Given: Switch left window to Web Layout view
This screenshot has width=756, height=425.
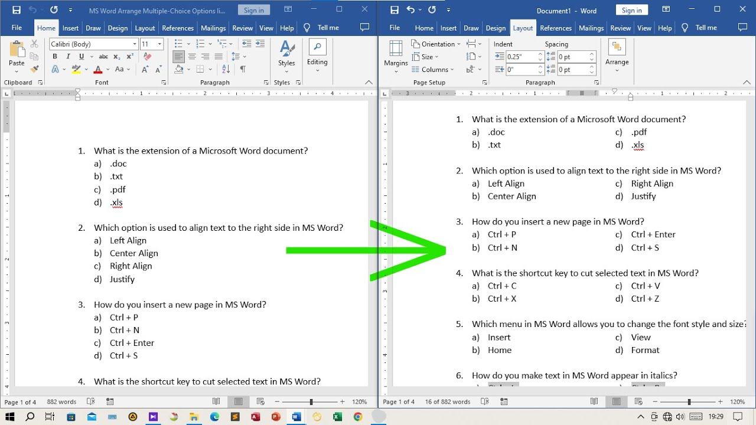Looking at the screenshot, I should tap(260, 401).
